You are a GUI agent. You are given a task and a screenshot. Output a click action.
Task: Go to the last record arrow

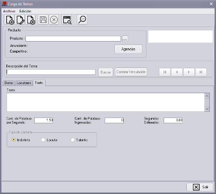pyautogui.click(x=201, y=72)
